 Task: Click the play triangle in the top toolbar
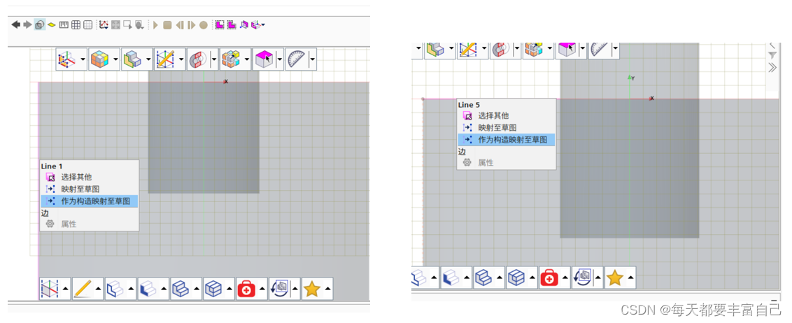point(155,24)
